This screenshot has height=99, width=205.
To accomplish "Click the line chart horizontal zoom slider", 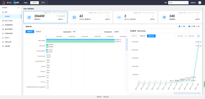I will (187, 93).
